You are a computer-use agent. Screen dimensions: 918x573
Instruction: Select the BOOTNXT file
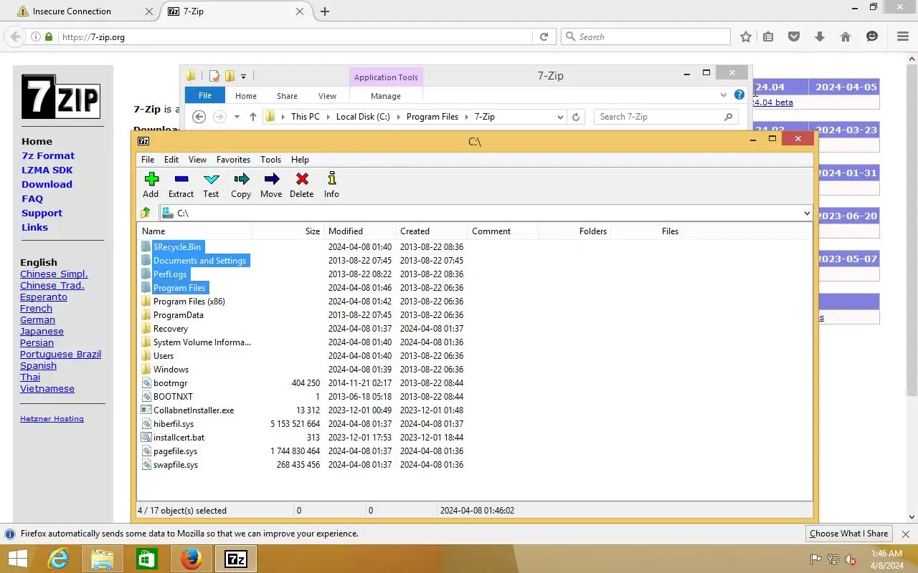173,397
